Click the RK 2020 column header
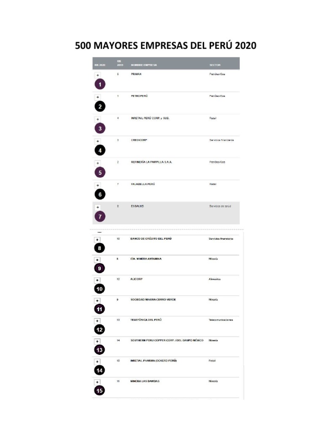The width and height of the screenshot is (324, 432). click(x=100, y=65)
